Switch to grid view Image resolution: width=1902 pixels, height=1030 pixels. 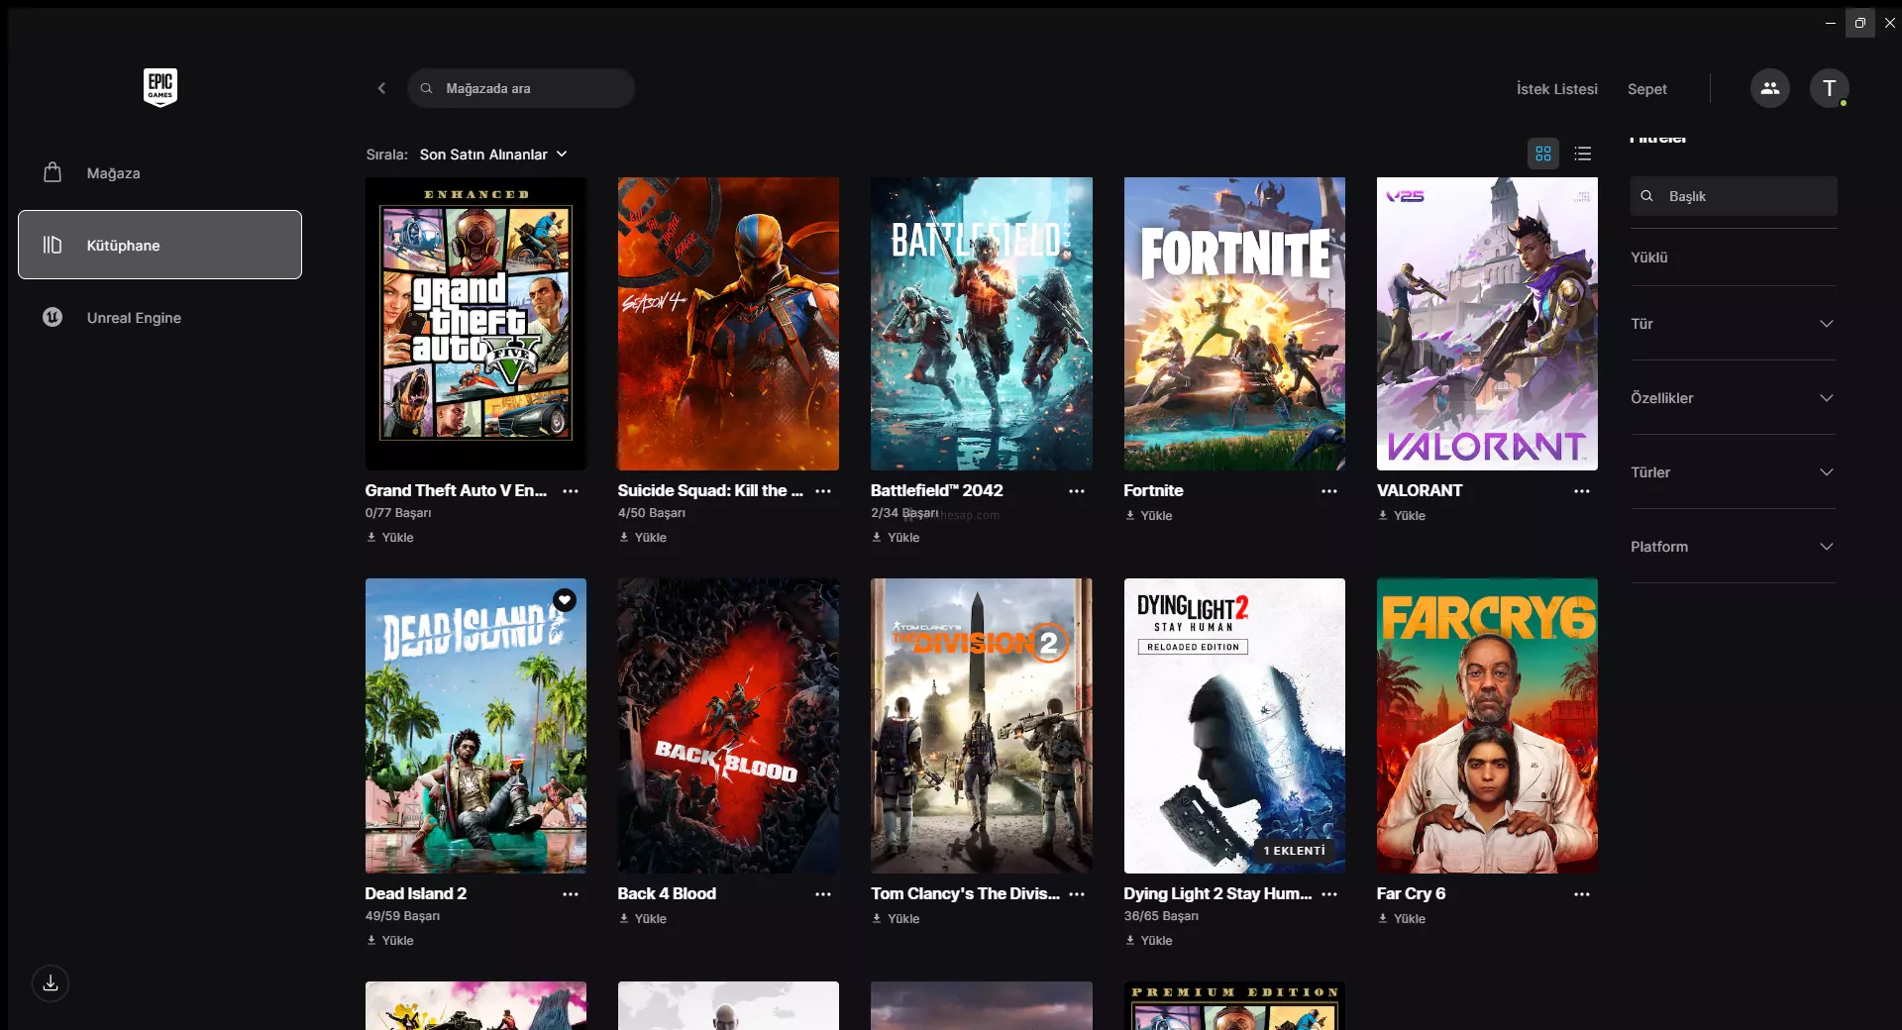[1542, 154]
